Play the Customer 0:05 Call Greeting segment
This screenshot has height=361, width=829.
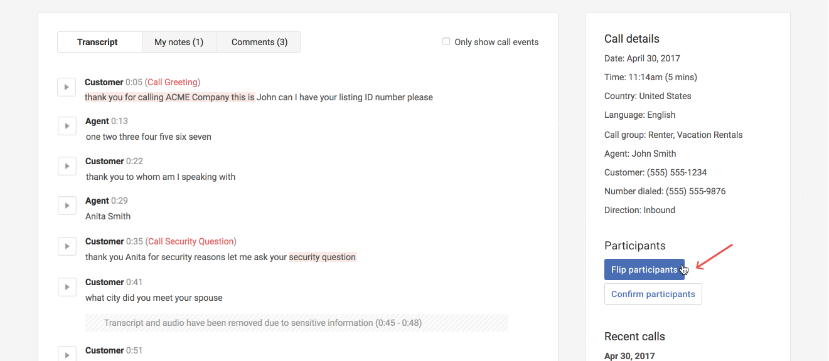pyautogui.click(x=67, y=87)
